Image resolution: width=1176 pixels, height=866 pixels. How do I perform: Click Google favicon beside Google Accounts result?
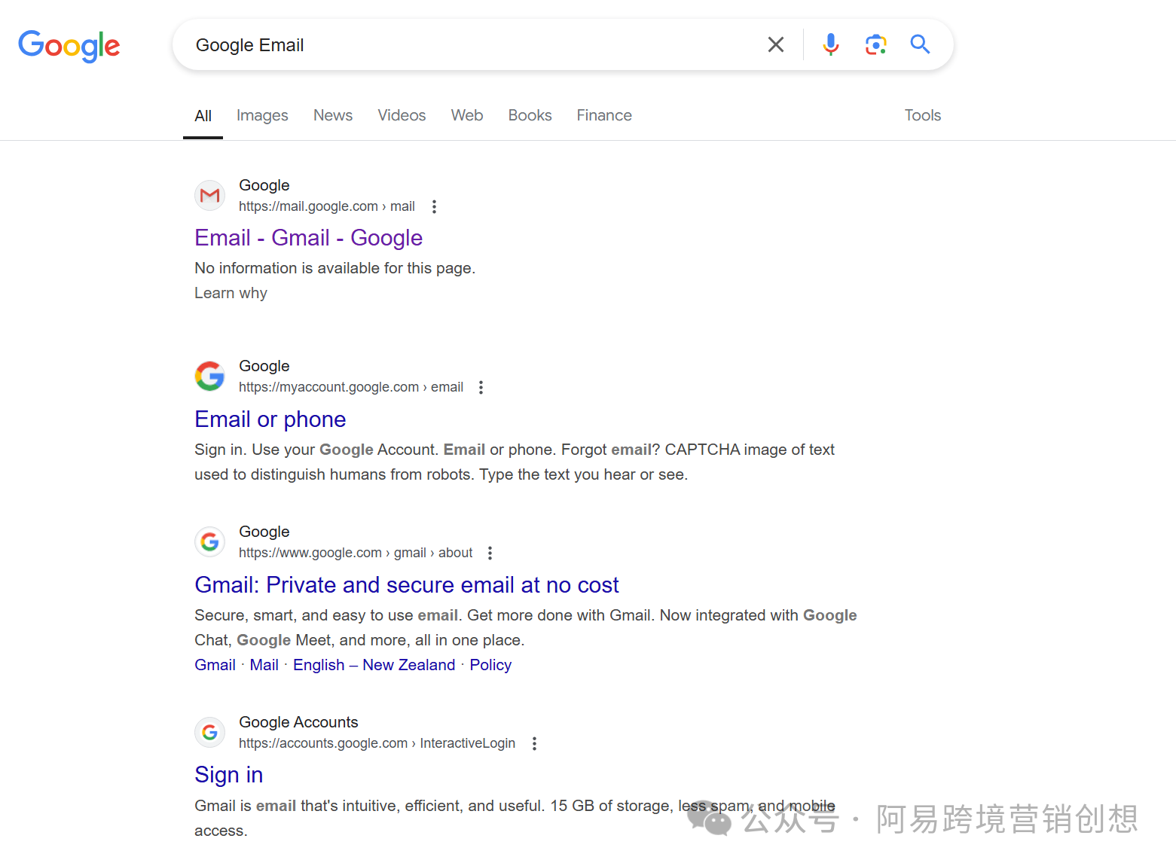[210, 732]
